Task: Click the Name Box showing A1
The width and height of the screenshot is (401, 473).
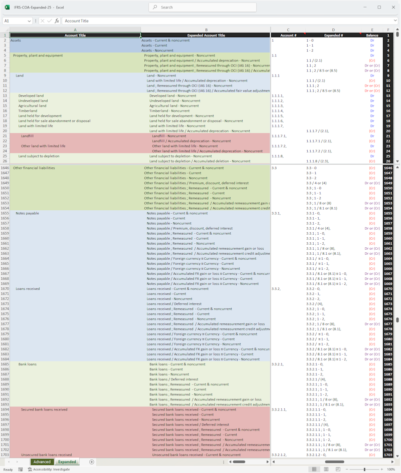Action: coord(15,21)
